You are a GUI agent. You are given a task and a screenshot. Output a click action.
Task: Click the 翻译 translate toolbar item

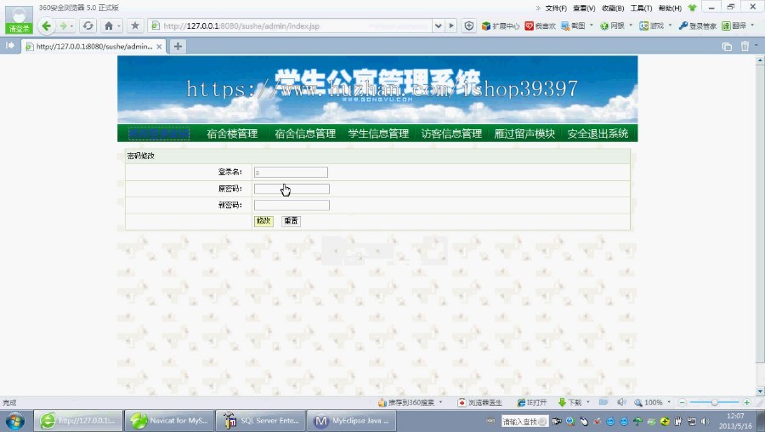tap(734, 26)
